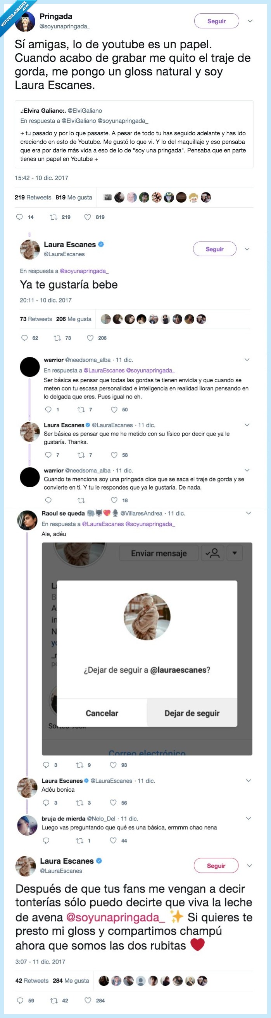Open chevron menu beside Pringada's Seguir button
Image resolution: width=271 pixels, height=1018 pixels.
pyautogui.click(x=250, y=21)
